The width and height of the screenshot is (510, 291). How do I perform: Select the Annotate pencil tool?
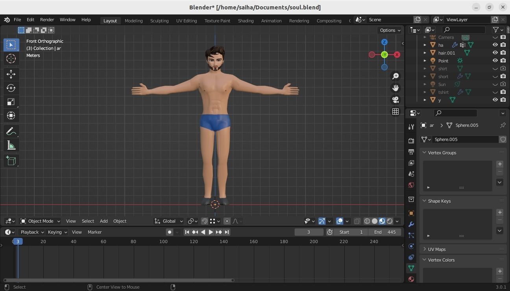click(11, 131)
